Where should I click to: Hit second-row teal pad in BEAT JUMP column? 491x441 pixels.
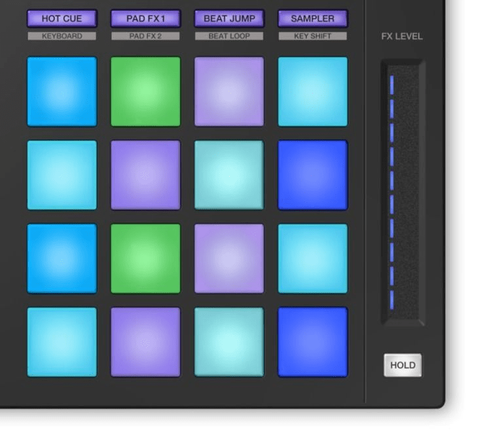[x=229, y=175]
